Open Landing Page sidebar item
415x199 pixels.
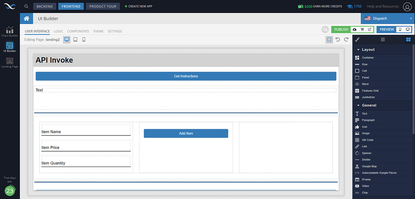click(x=10, y=63)
